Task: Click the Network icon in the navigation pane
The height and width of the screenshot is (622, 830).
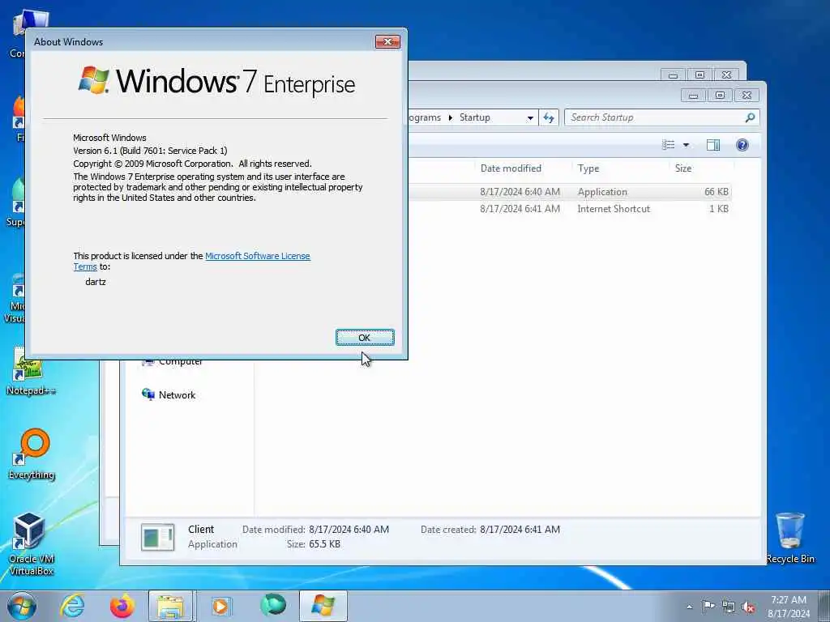Action: [148, 394]
